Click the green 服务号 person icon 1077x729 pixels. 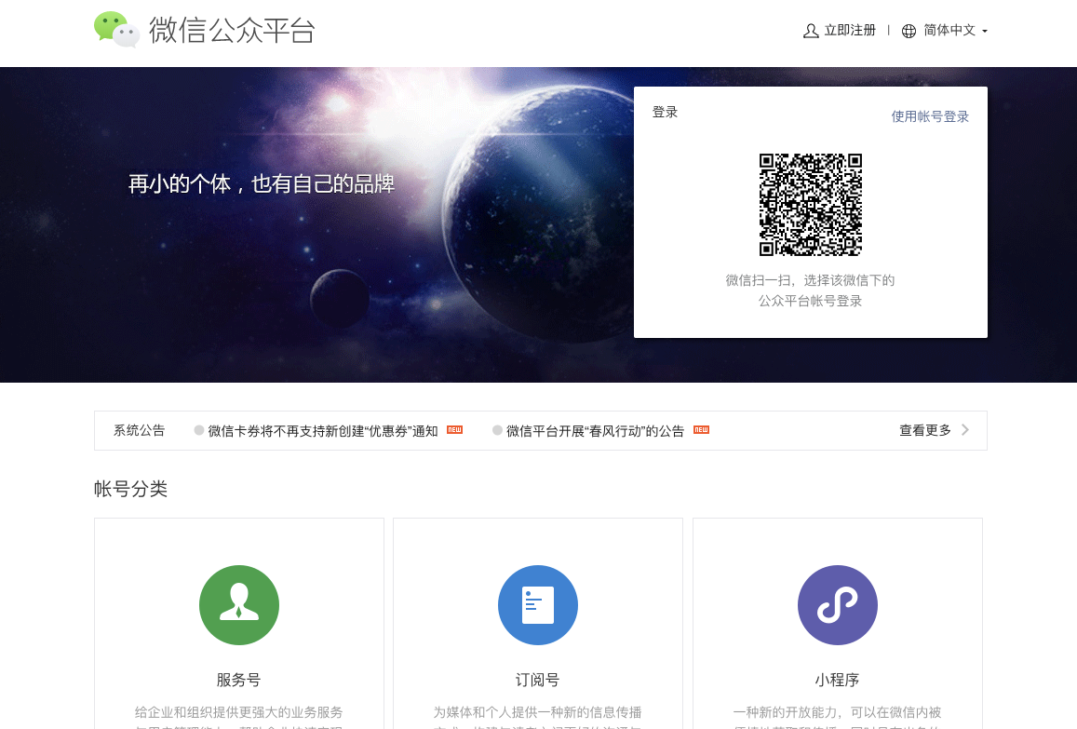click(239, 605)
